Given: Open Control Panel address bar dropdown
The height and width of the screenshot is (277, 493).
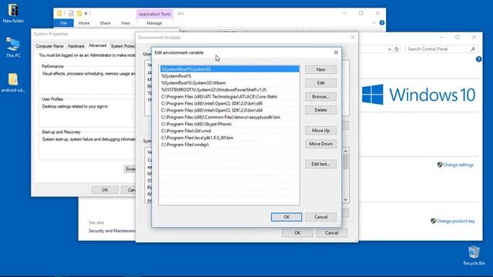Looking at the screenshot, I should click(x=389, y=49).
